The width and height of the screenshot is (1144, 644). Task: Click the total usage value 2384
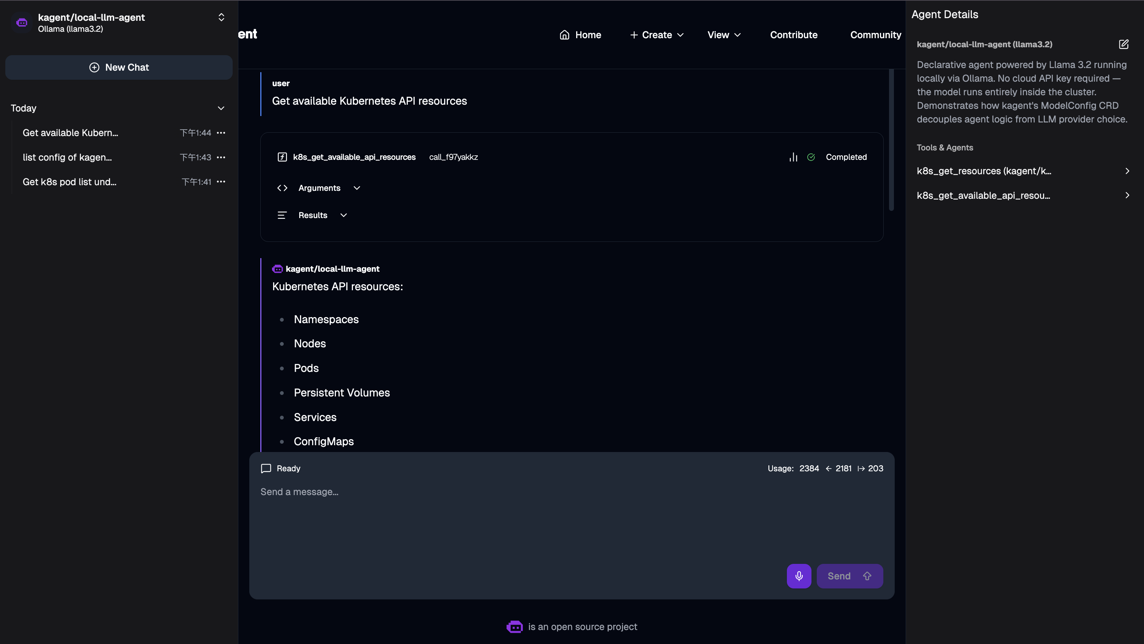(x=809, y=468)
